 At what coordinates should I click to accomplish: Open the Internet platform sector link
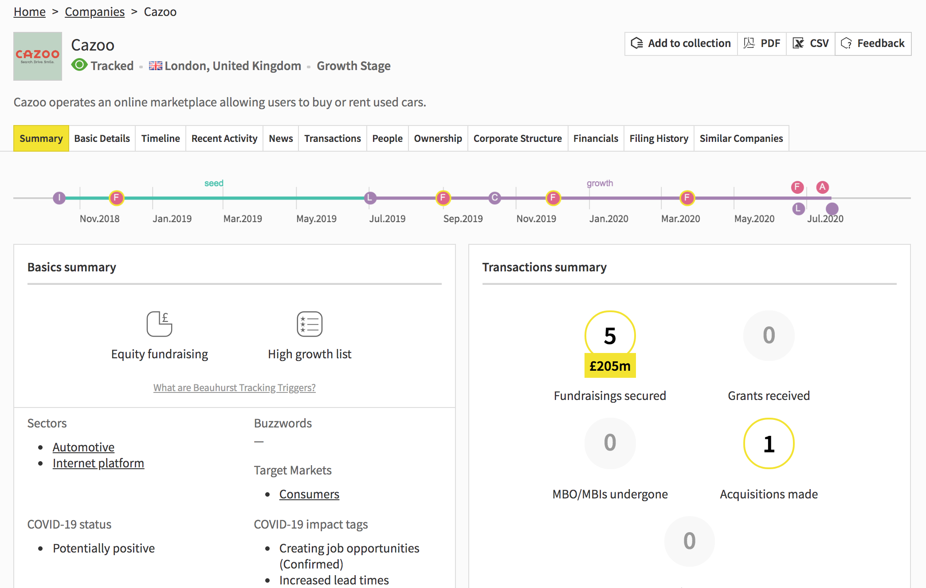click(98, 463)
